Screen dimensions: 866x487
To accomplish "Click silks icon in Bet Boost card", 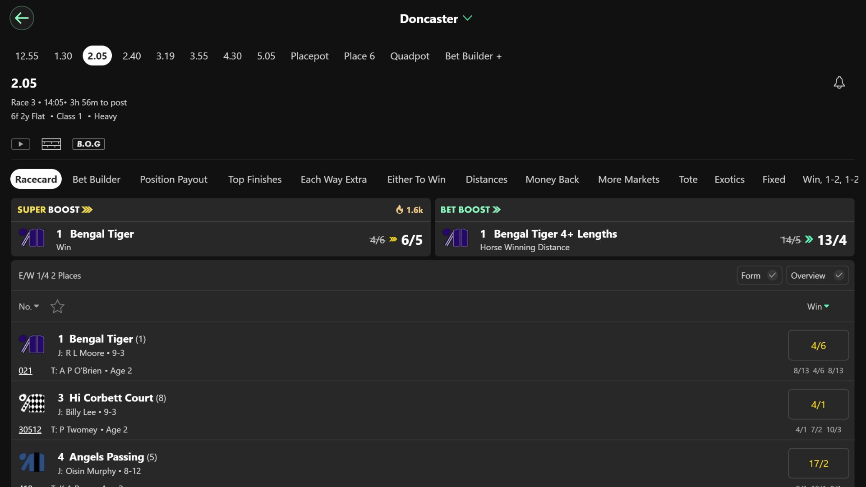I will click(456, 238).
